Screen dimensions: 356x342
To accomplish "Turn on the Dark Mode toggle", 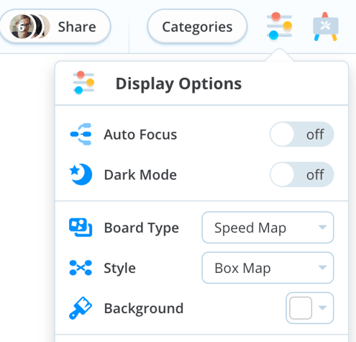I will click(302, 174).
